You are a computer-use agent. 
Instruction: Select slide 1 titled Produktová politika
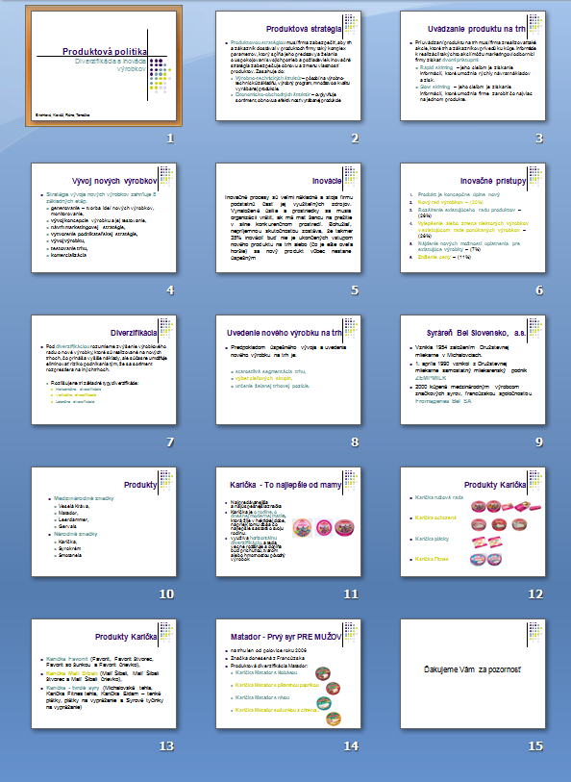[104, 65]
